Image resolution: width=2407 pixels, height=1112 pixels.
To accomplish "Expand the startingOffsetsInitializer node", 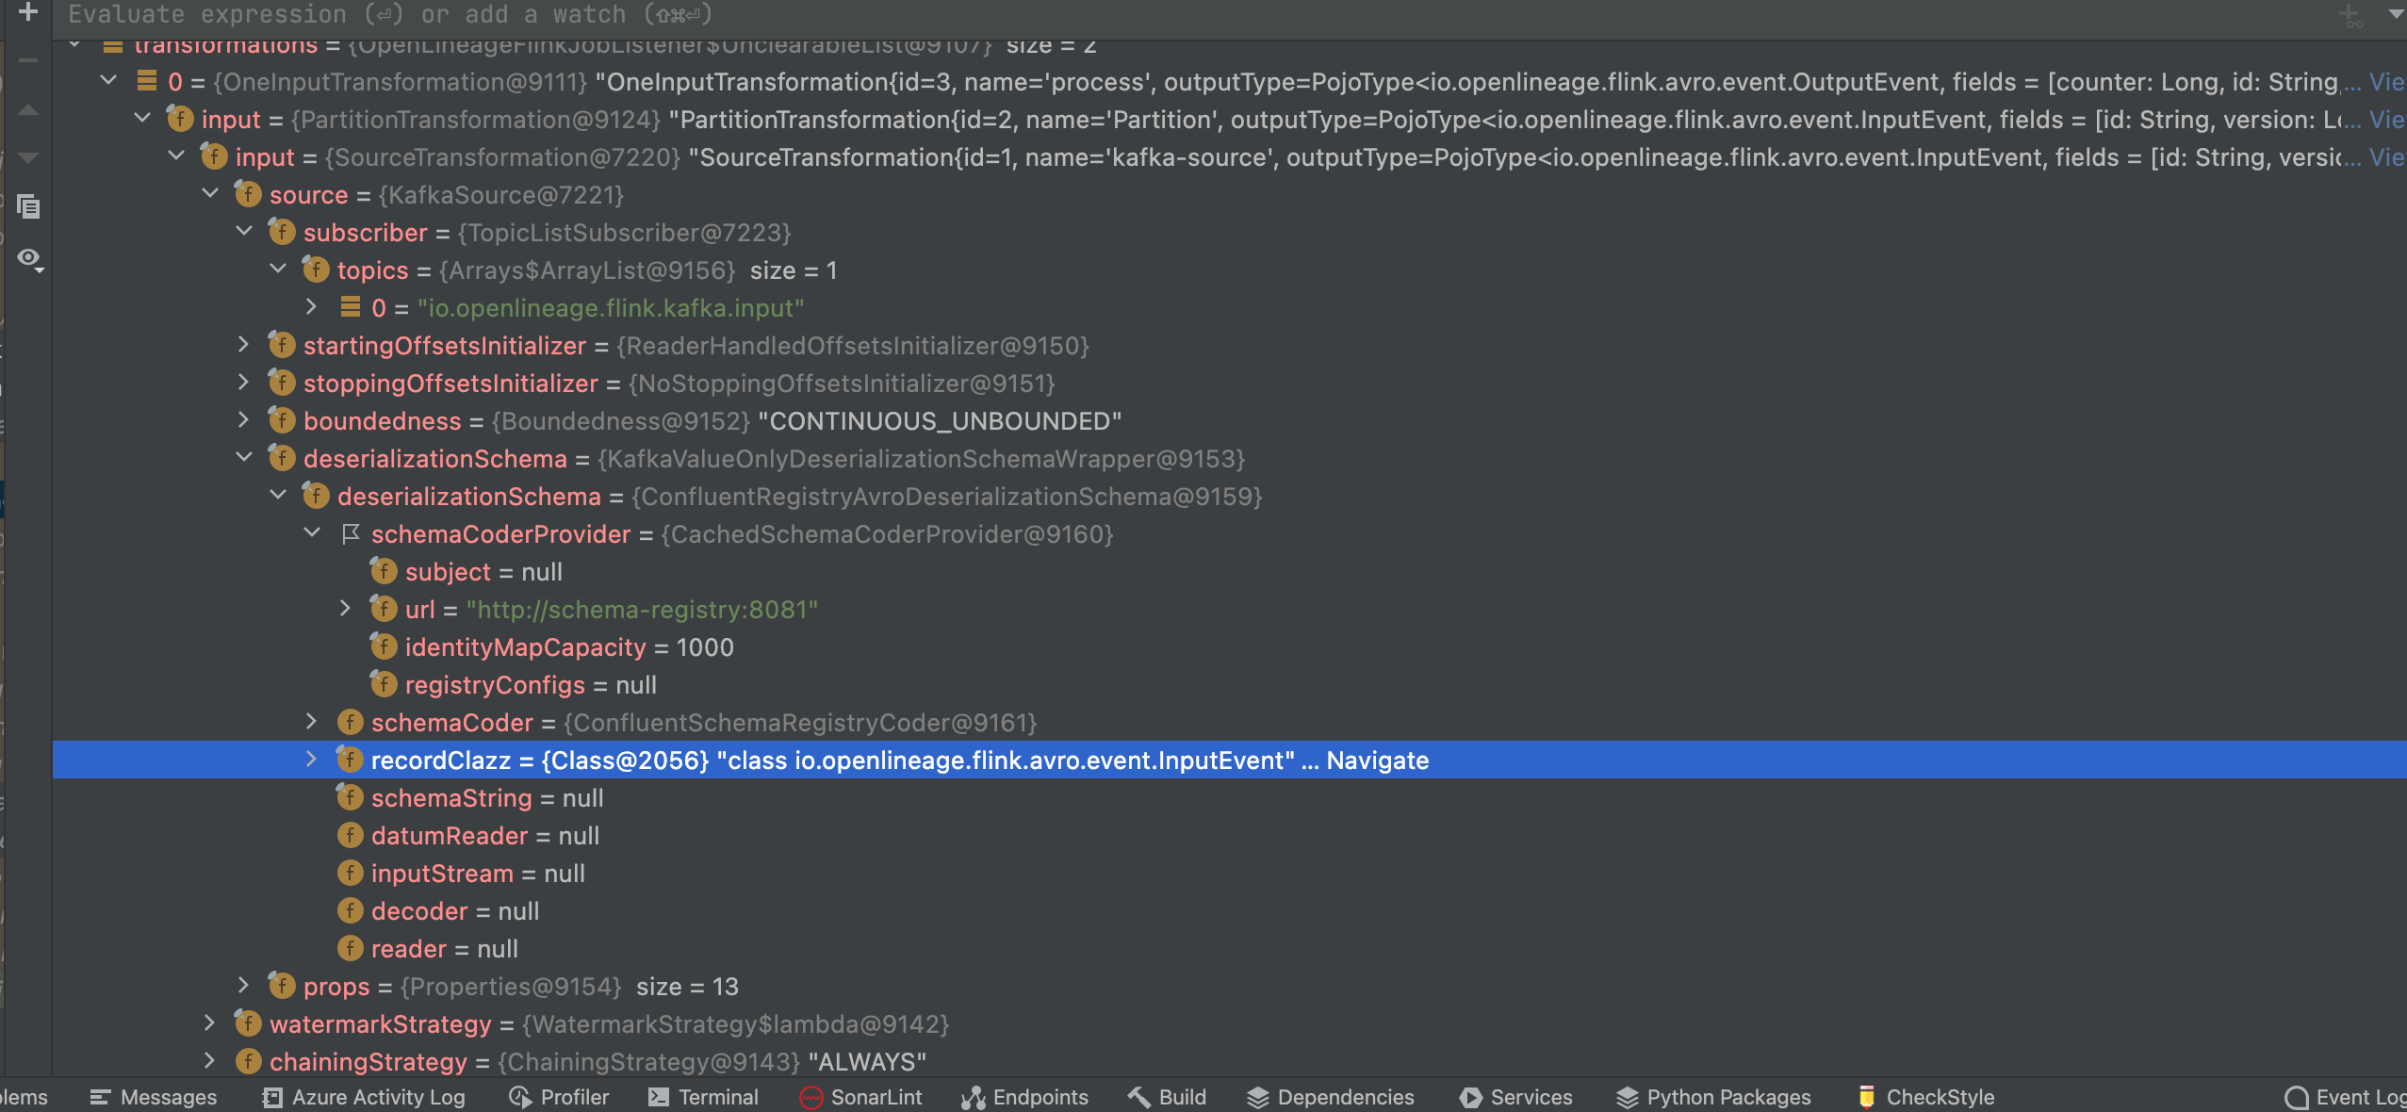I will click(x=244, y=345).
